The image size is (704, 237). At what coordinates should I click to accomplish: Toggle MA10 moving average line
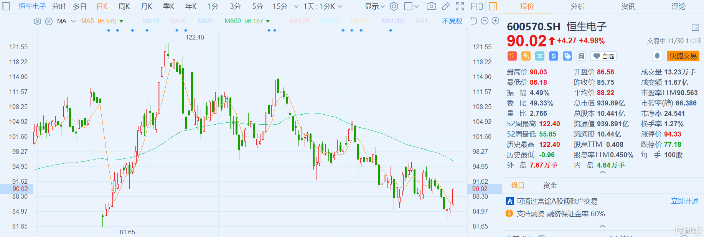coord(152,21)
